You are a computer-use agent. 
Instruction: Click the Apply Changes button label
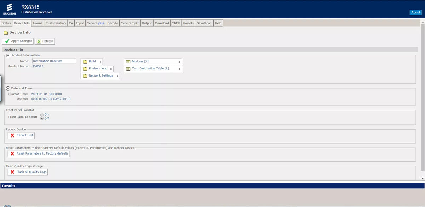tap(22, 41)
